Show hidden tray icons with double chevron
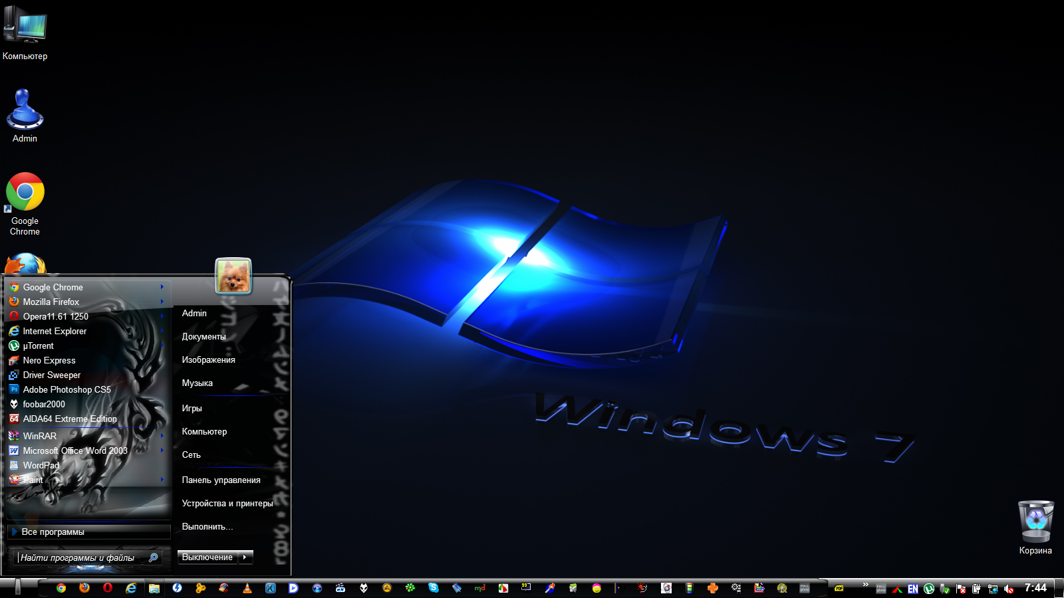The height and width of the screenshot is (598, 1064). [865, 585]
